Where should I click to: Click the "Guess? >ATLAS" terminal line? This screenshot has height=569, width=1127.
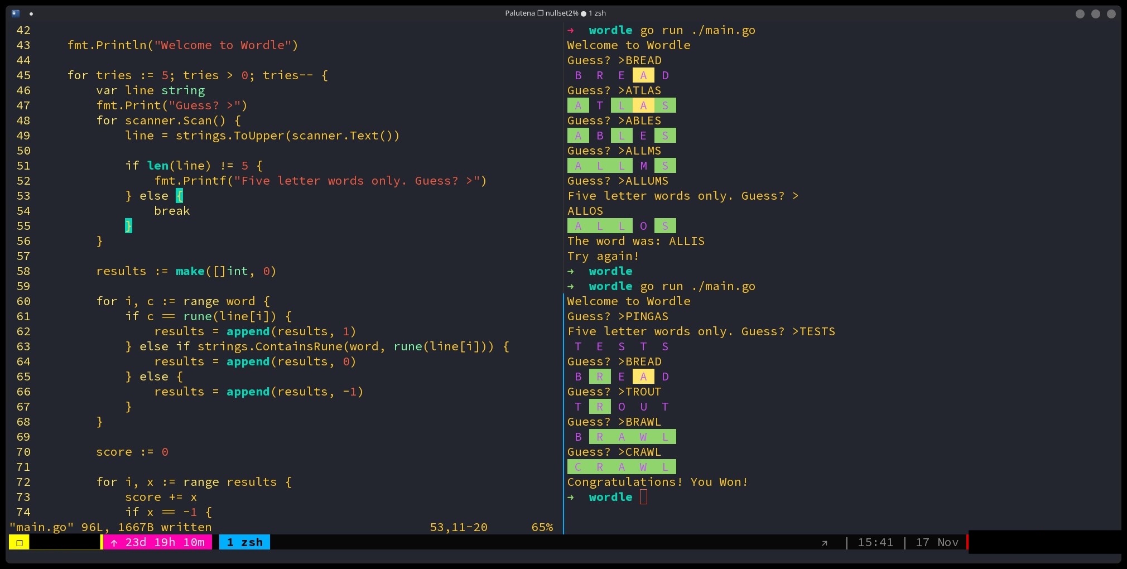[x=614, y=90]
